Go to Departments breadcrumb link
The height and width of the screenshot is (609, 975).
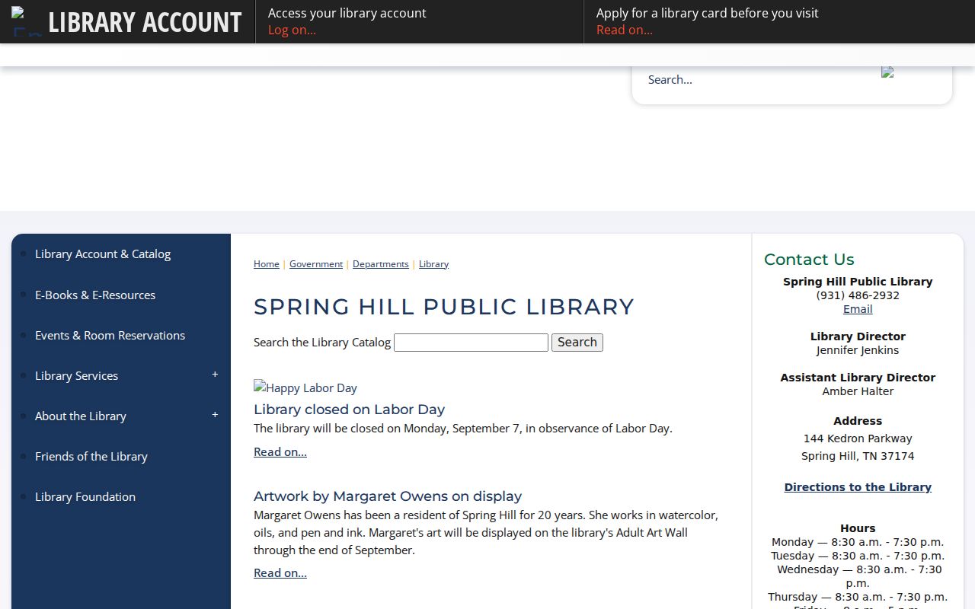[381, 264]
